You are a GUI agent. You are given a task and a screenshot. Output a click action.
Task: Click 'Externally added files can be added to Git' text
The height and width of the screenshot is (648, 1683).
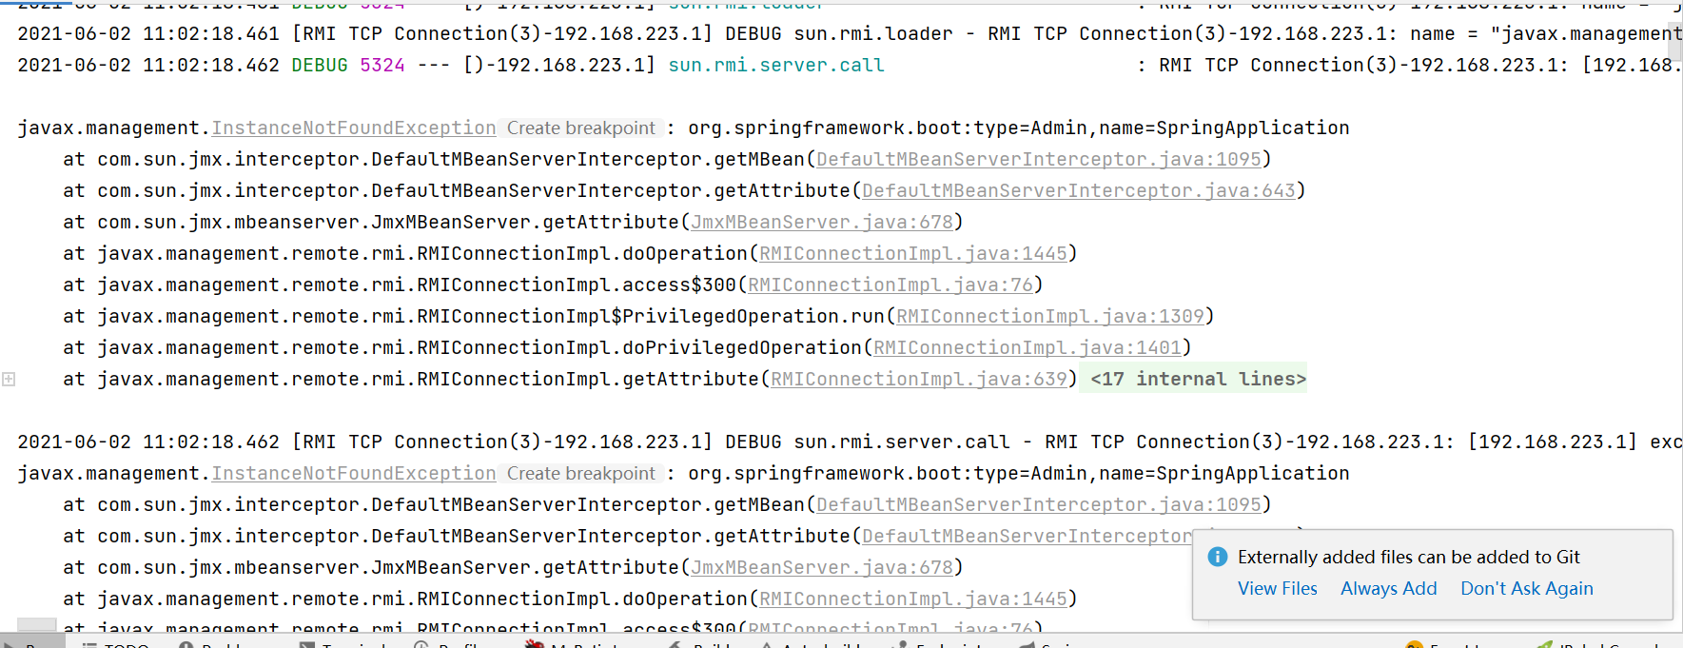pos(1408,557)
